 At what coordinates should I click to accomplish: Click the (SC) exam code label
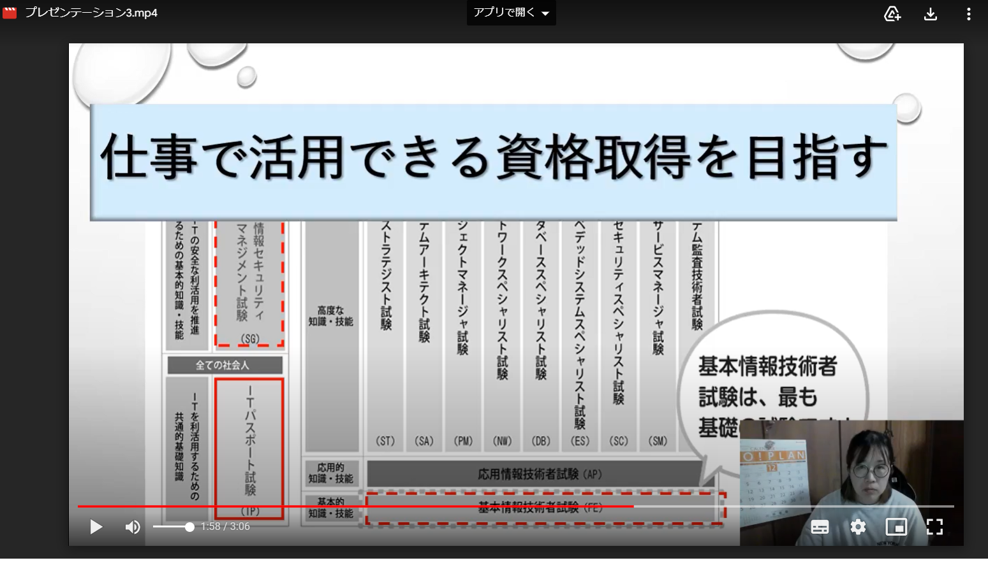[x=618, y=441]
